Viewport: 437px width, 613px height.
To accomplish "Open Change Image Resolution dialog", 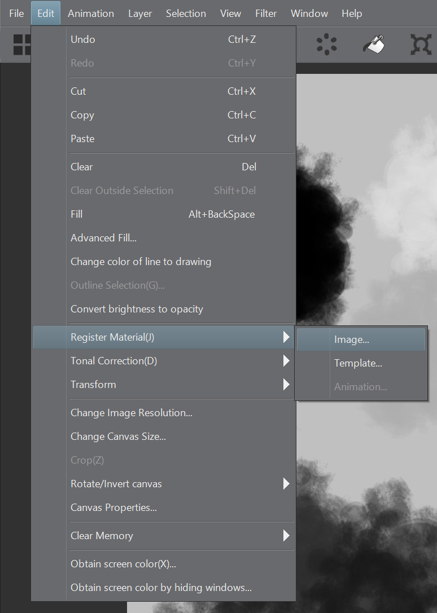I will [163, 413].
